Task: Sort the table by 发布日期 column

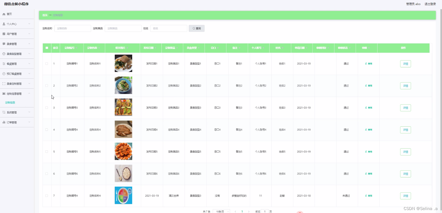Action: pos(151,48)
